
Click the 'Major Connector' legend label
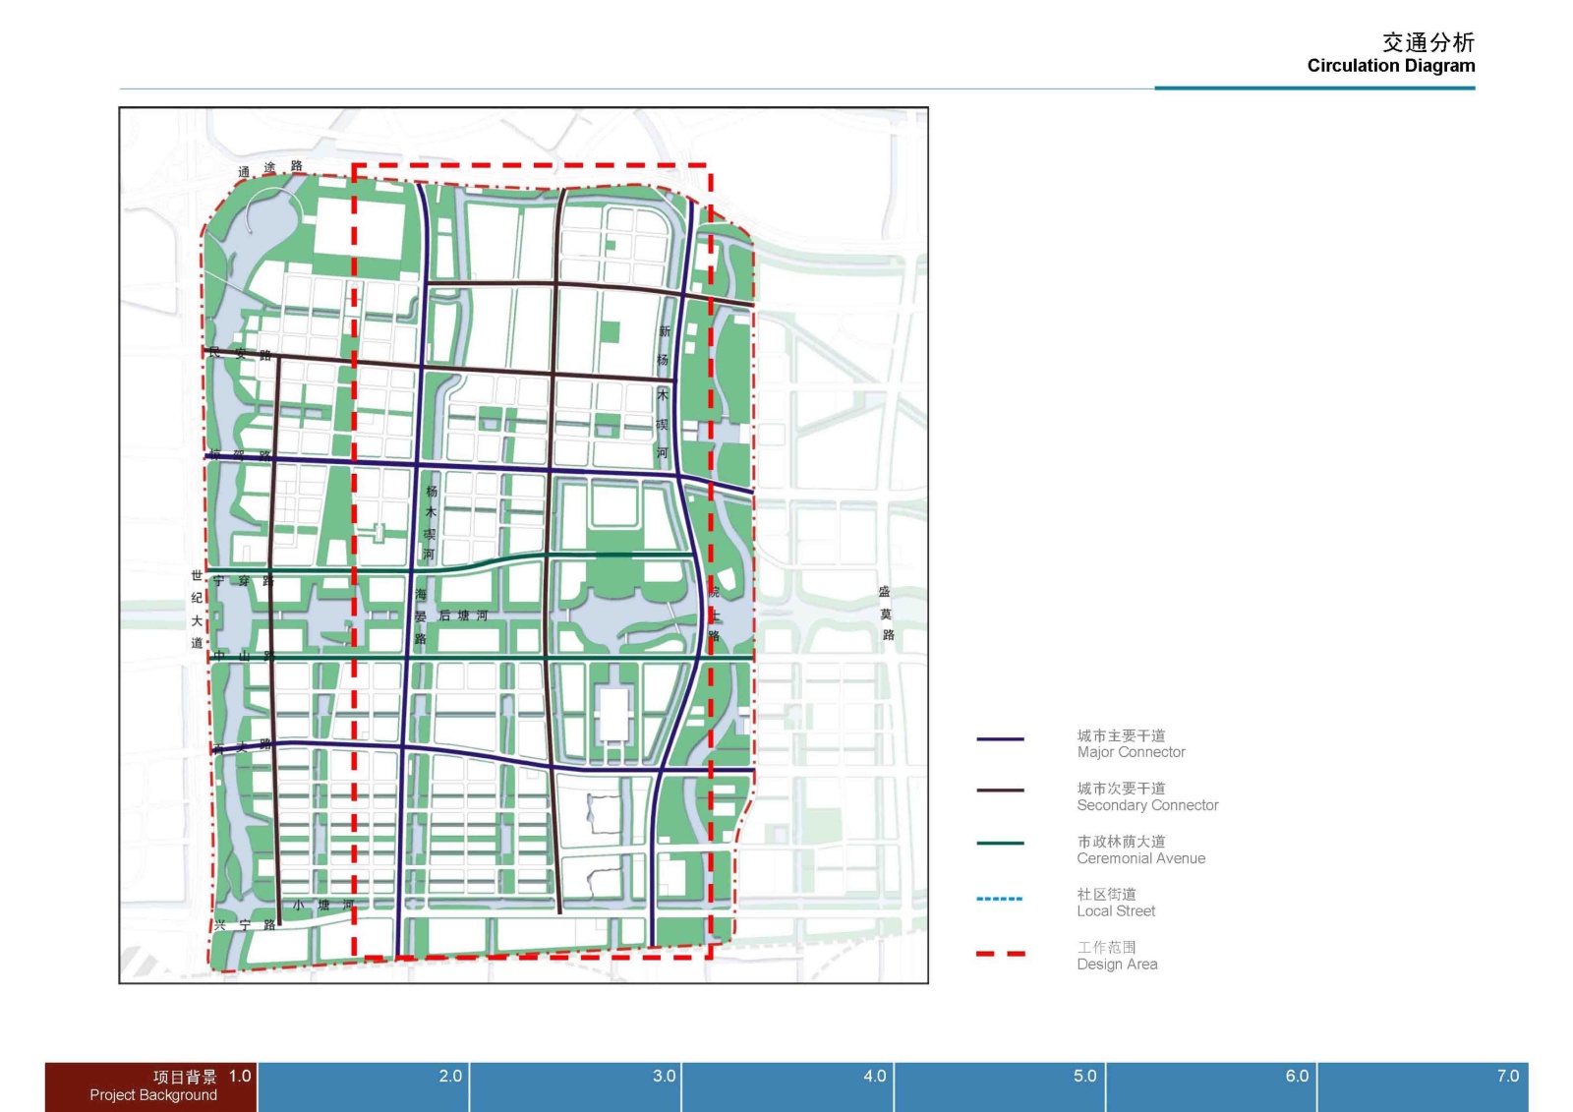point(1131,752)
